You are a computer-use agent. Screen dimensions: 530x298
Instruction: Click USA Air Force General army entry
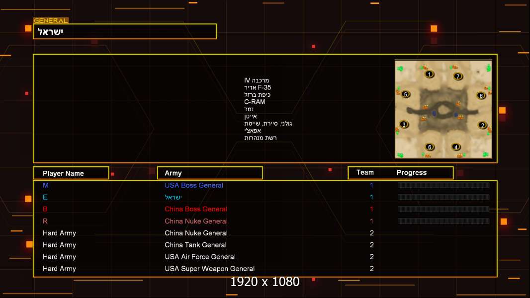200,256
